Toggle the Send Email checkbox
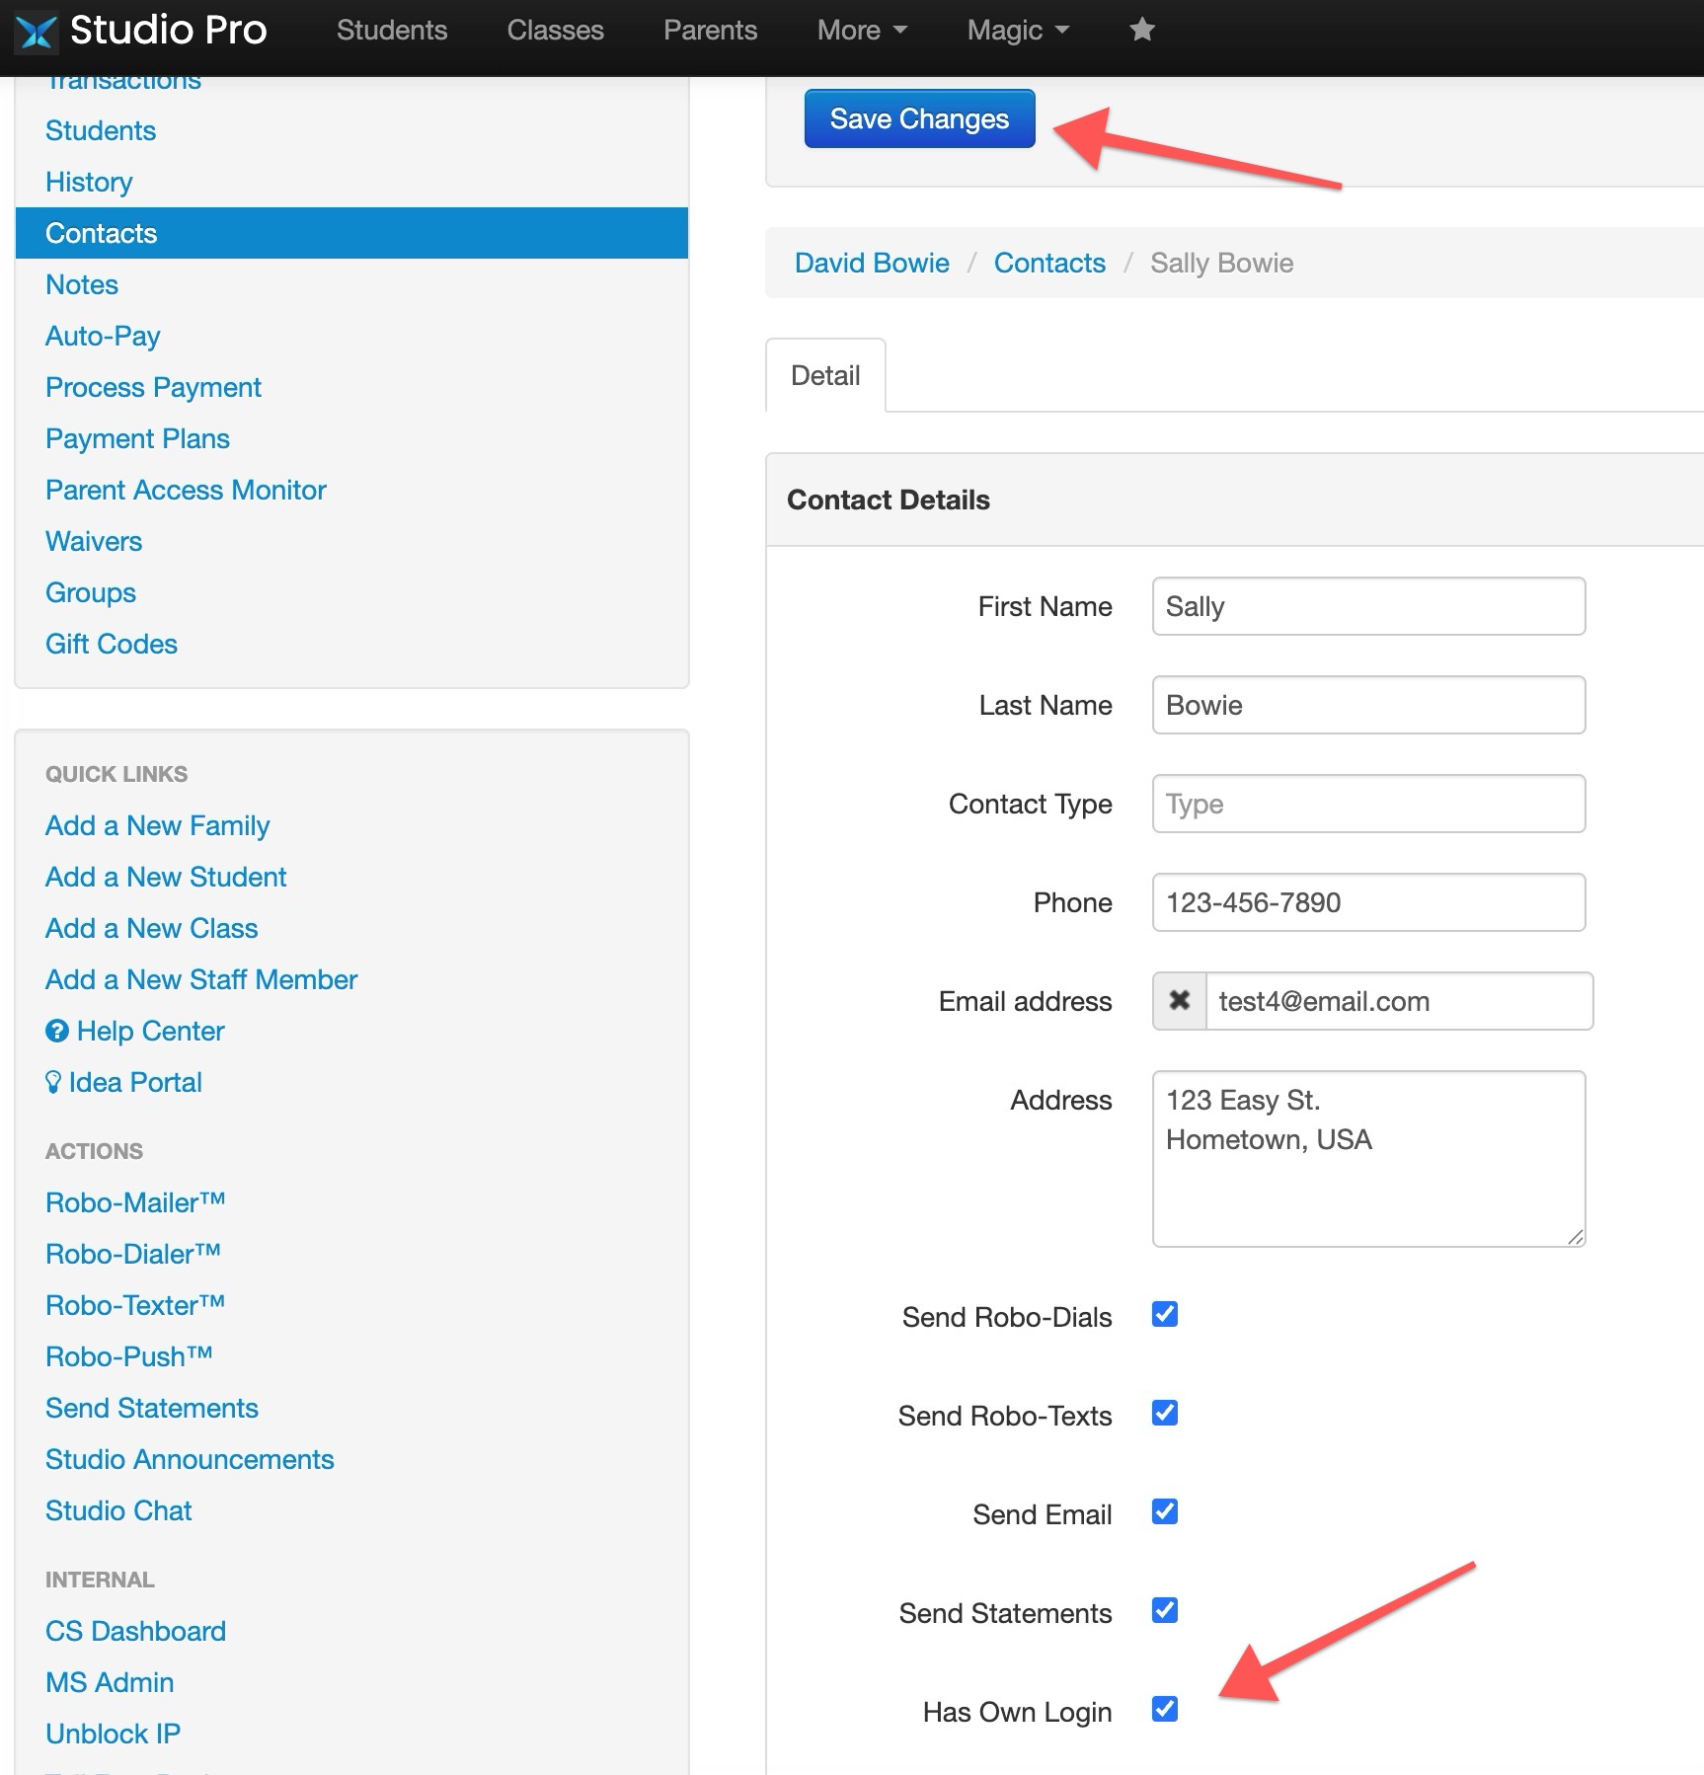Image resolution: width=1704 pixels, height=1775 pixels. pos(1164,1512)
